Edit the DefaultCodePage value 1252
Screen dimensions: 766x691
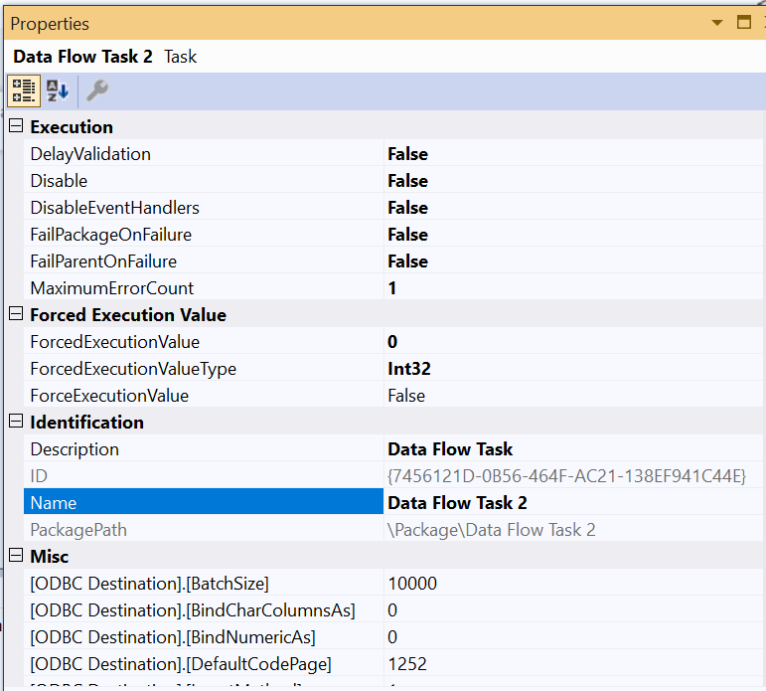pyautogui.click(x=407, y=664)
